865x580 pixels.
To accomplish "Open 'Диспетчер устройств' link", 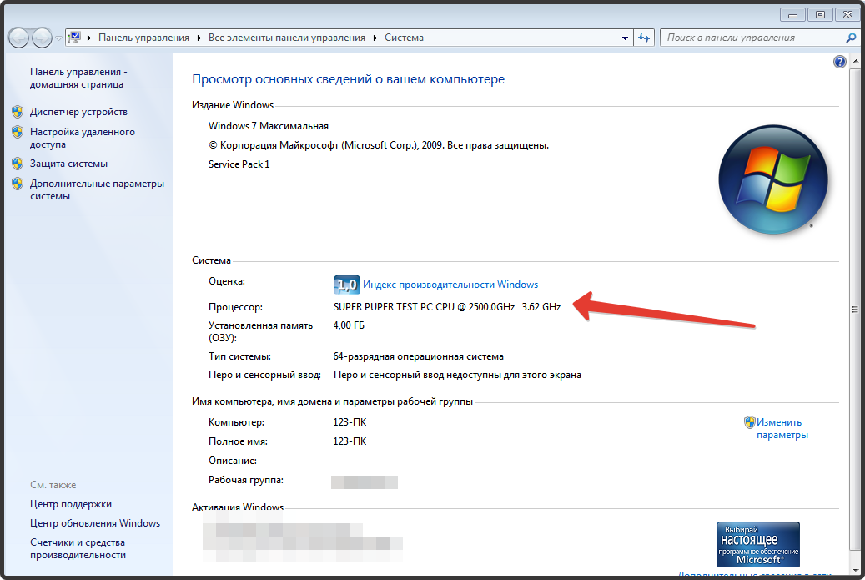I will coord(78,112).
